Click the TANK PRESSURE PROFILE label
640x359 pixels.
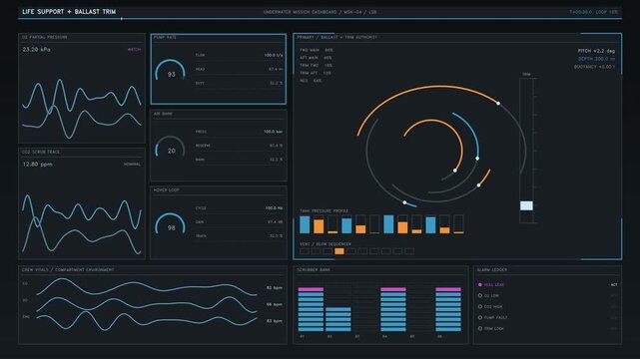pos(324,210)
